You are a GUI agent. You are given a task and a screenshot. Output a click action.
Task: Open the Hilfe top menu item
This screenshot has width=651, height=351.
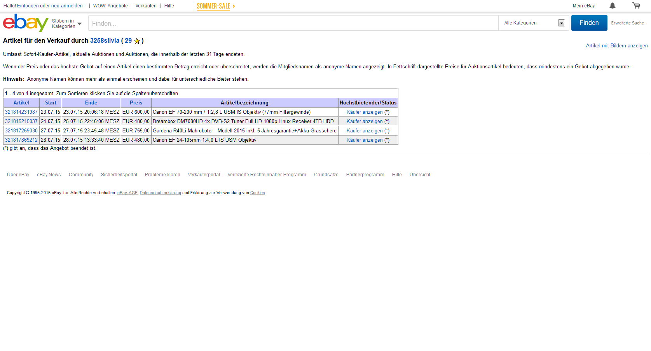coord(169,6)
